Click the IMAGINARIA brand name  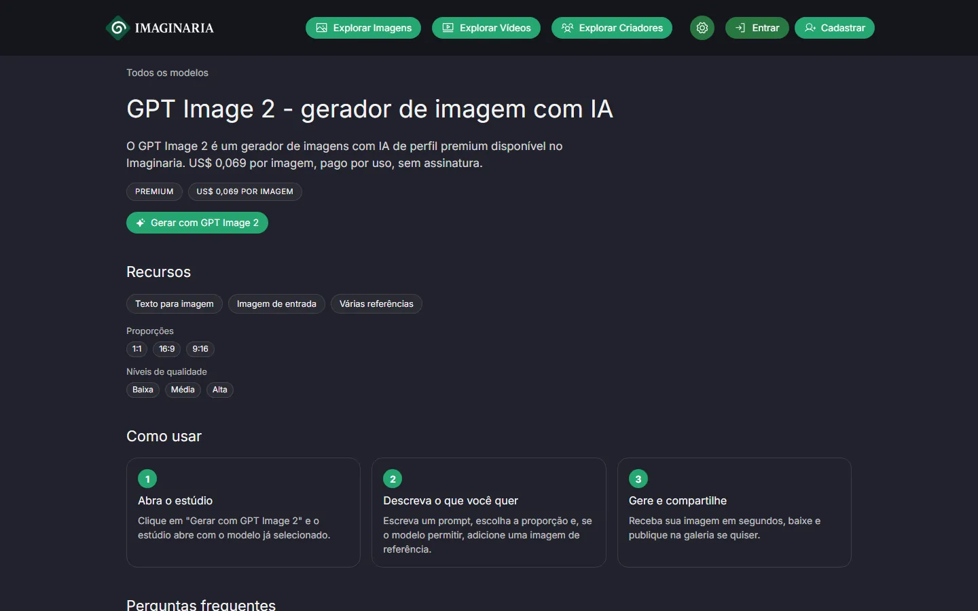tap(174, 28)
